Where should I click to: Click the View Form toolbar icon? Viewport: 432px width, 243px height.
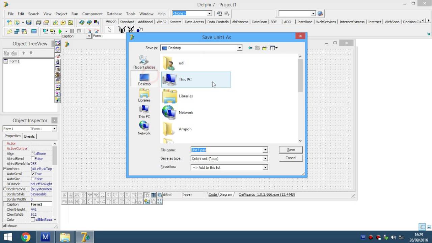17,31
